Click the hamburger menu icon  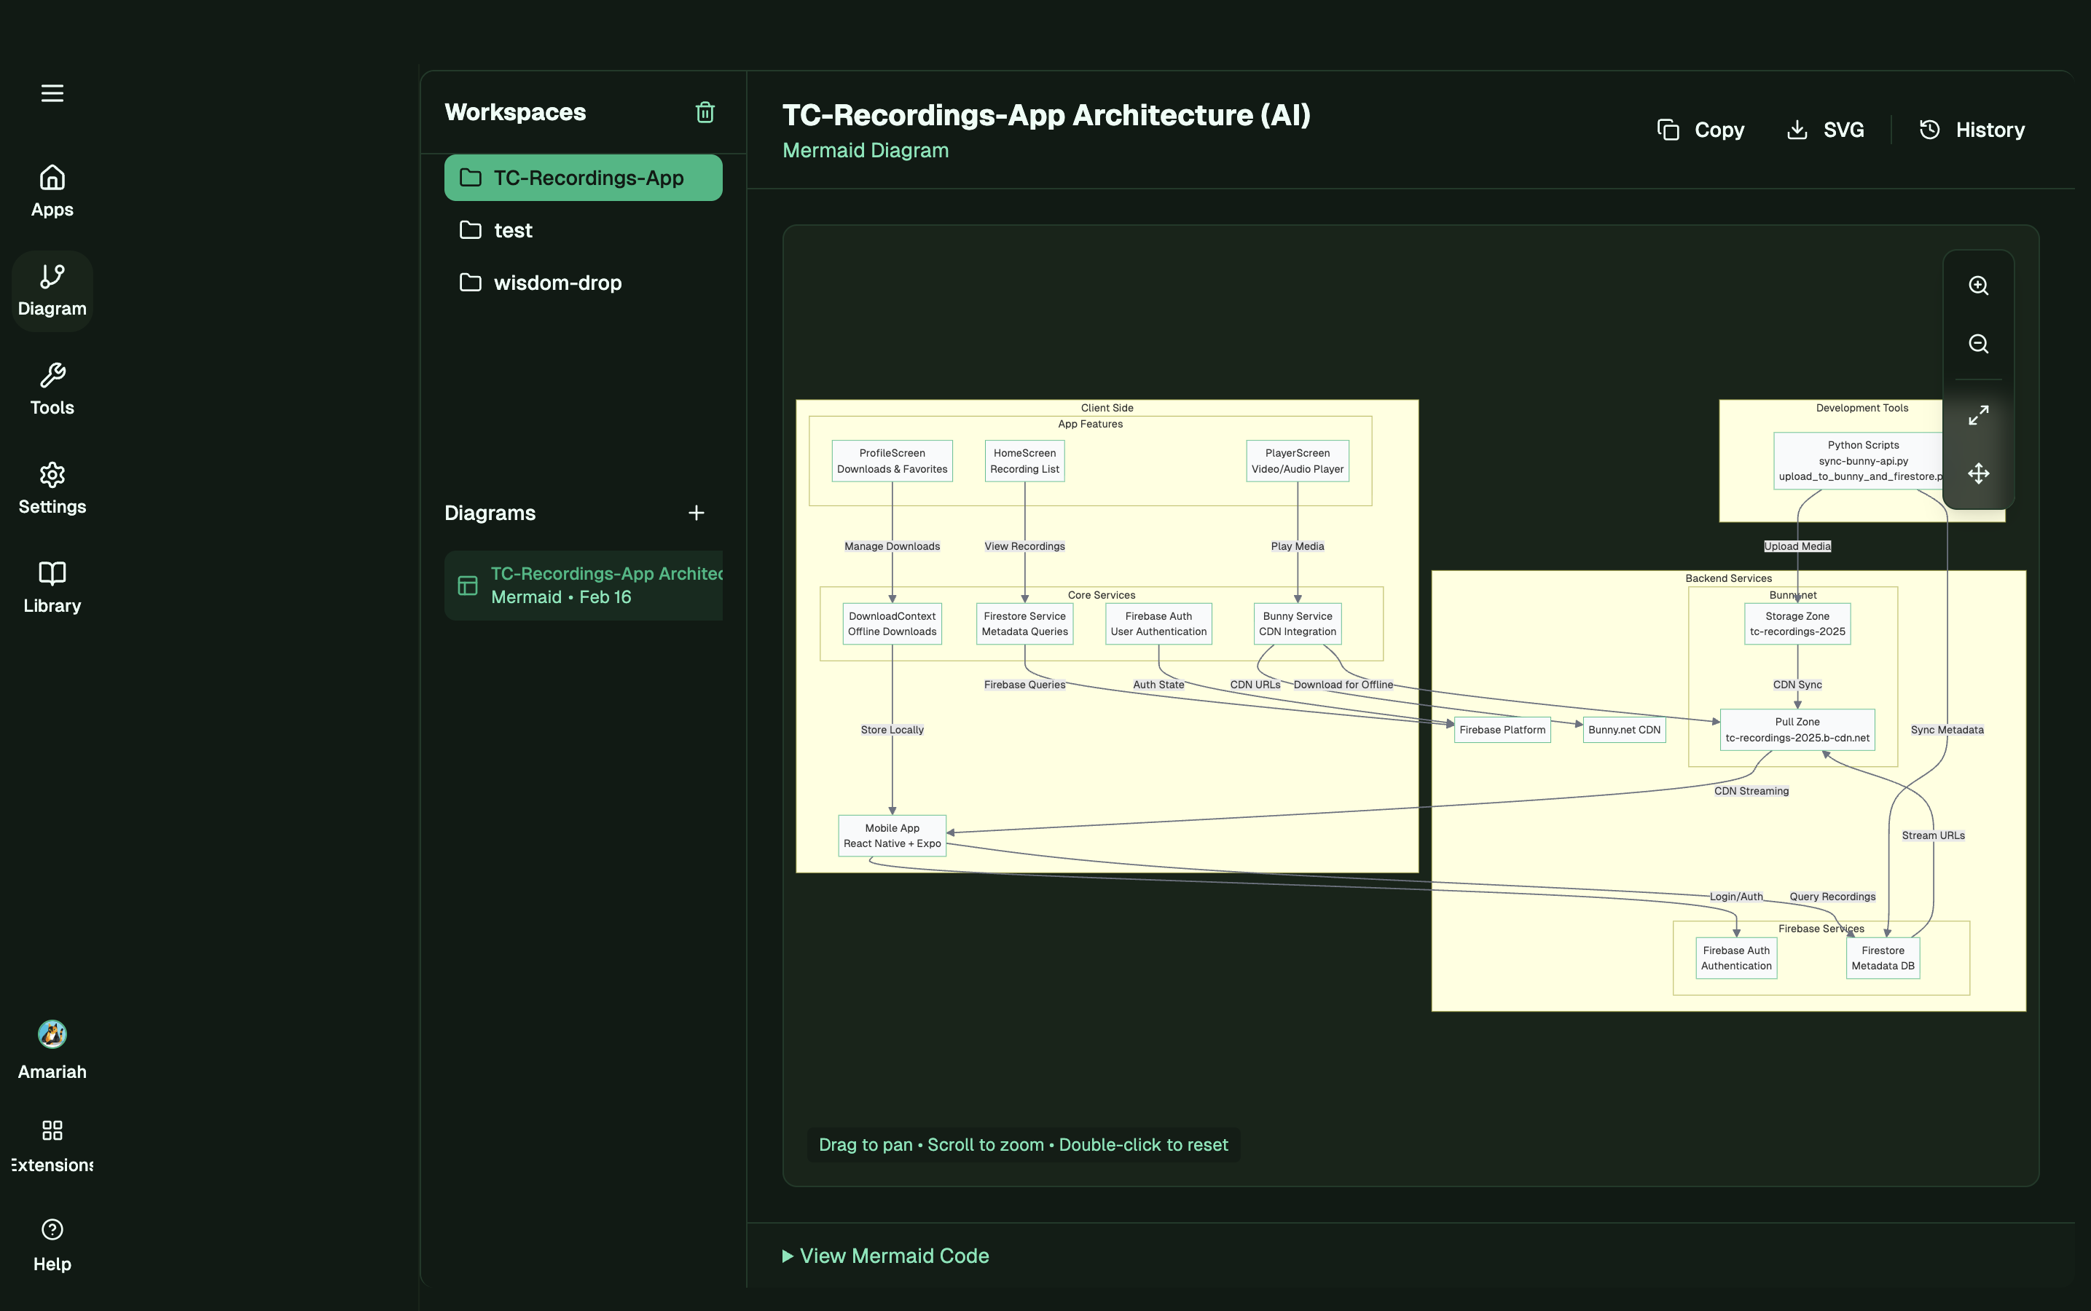pyautogui.click(x=52, y=92)
